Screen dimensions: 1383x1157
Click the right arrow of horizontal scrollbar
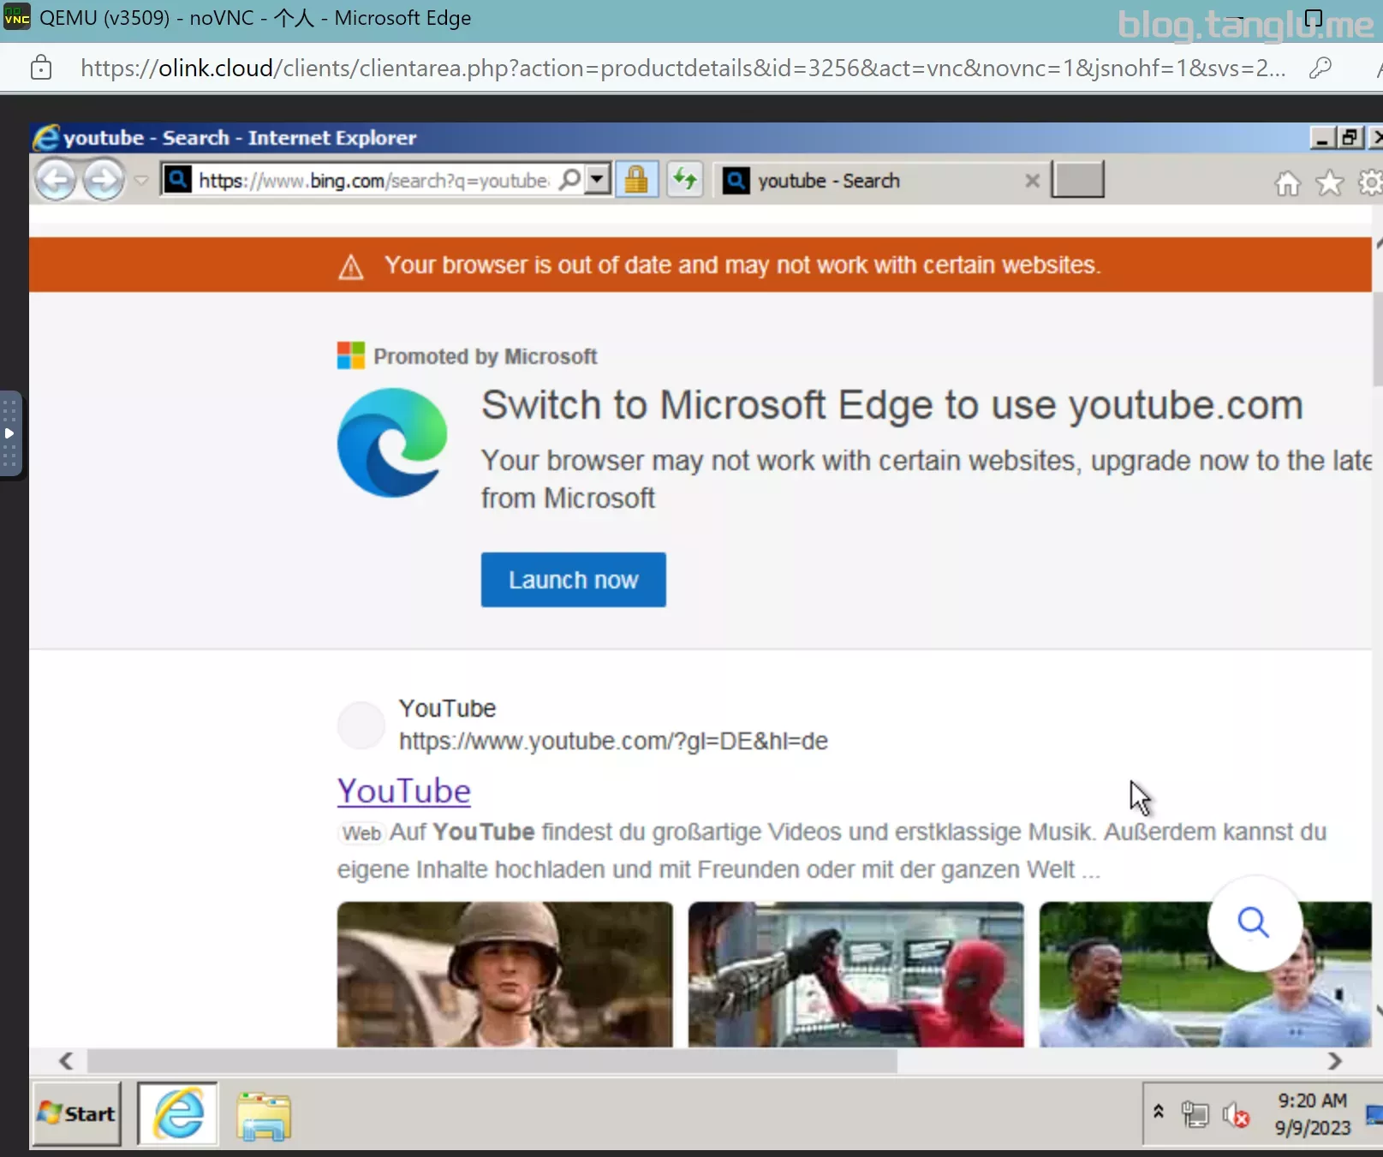click(1334, 1061)
